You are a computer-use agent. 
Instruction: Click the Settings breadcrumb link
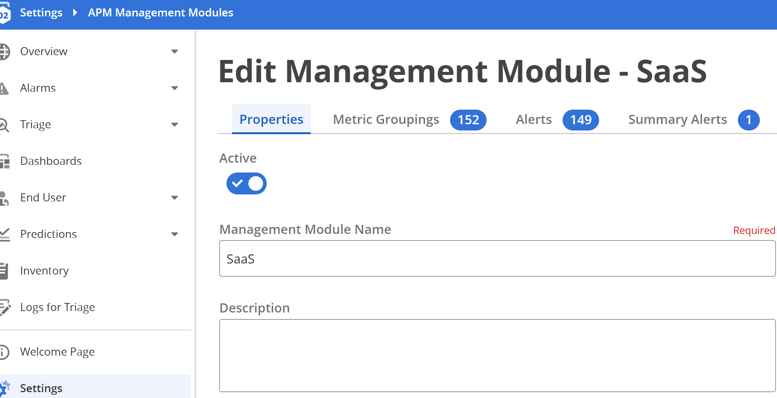tap(41, 13)
